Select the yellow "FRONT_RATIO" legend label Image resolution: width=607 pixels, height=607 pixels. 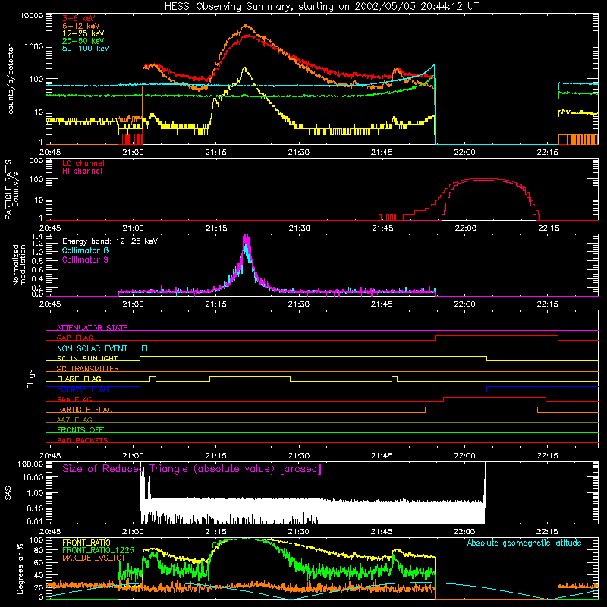86,543
